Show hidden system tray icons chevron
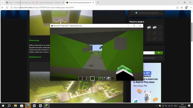The width and height of the screenshot is (193, 108). coord(157,106)
